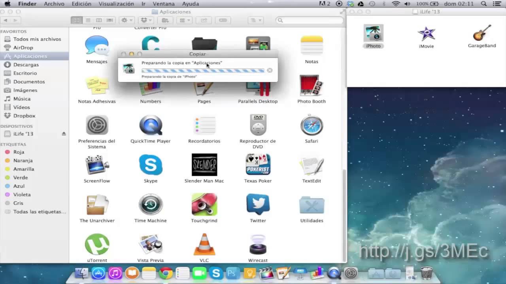The height and width of the screenshot is (284, 506).
Task: Select the Slender Man Mac icon
Action: [x=204, y=165]
